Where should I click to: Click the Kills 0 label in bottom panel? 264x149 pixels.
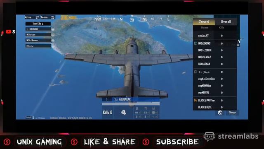(108, 112)
